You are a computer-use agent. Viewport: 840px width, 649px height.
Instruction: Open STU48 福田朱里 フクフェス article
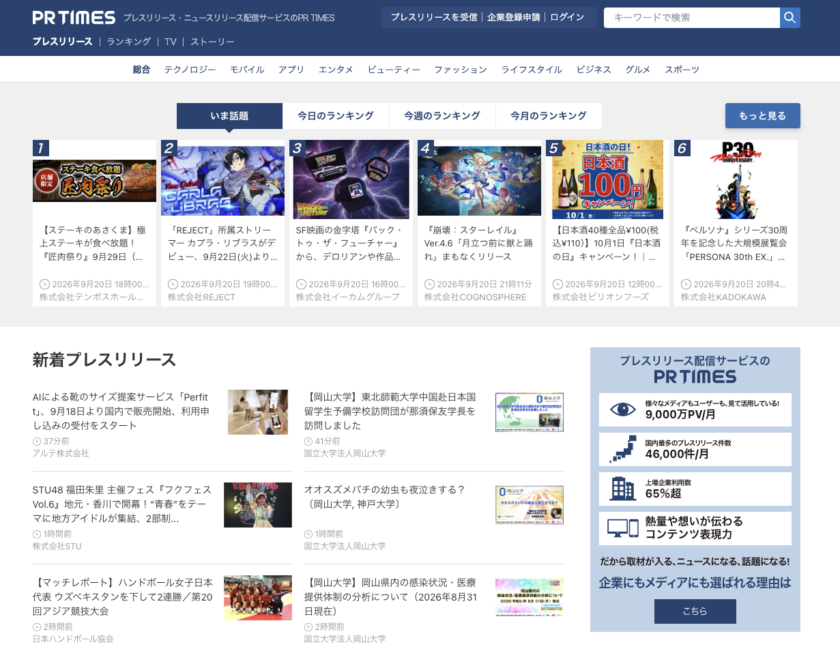(123, 504)
